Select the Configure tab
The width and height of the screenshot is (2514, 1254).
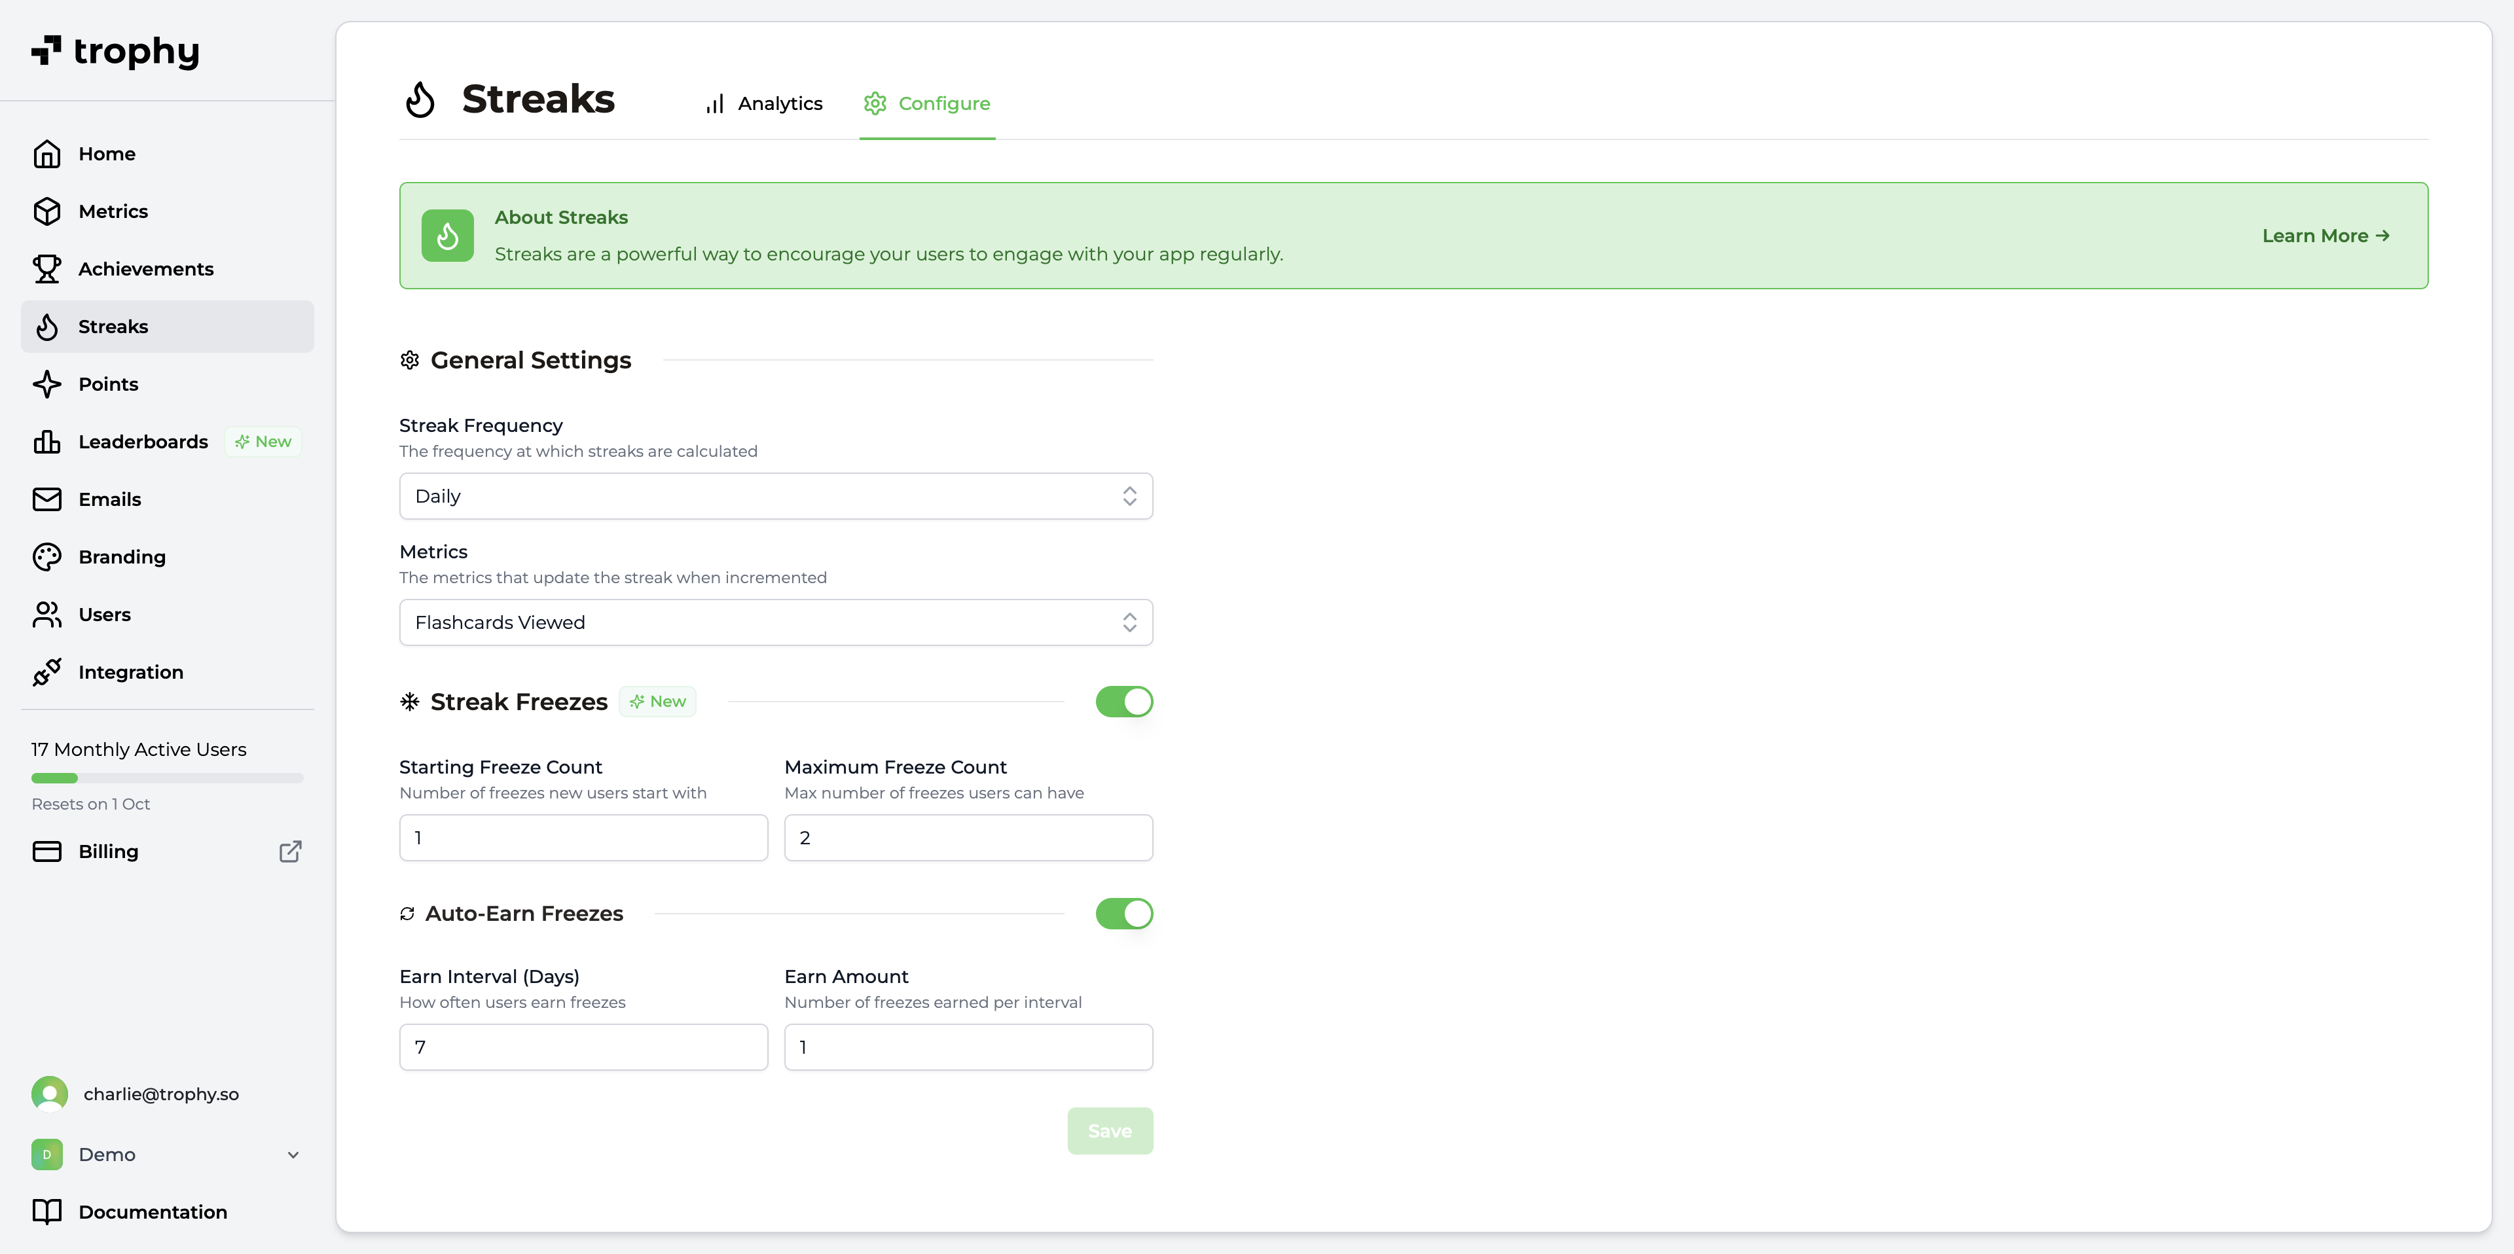927,103
